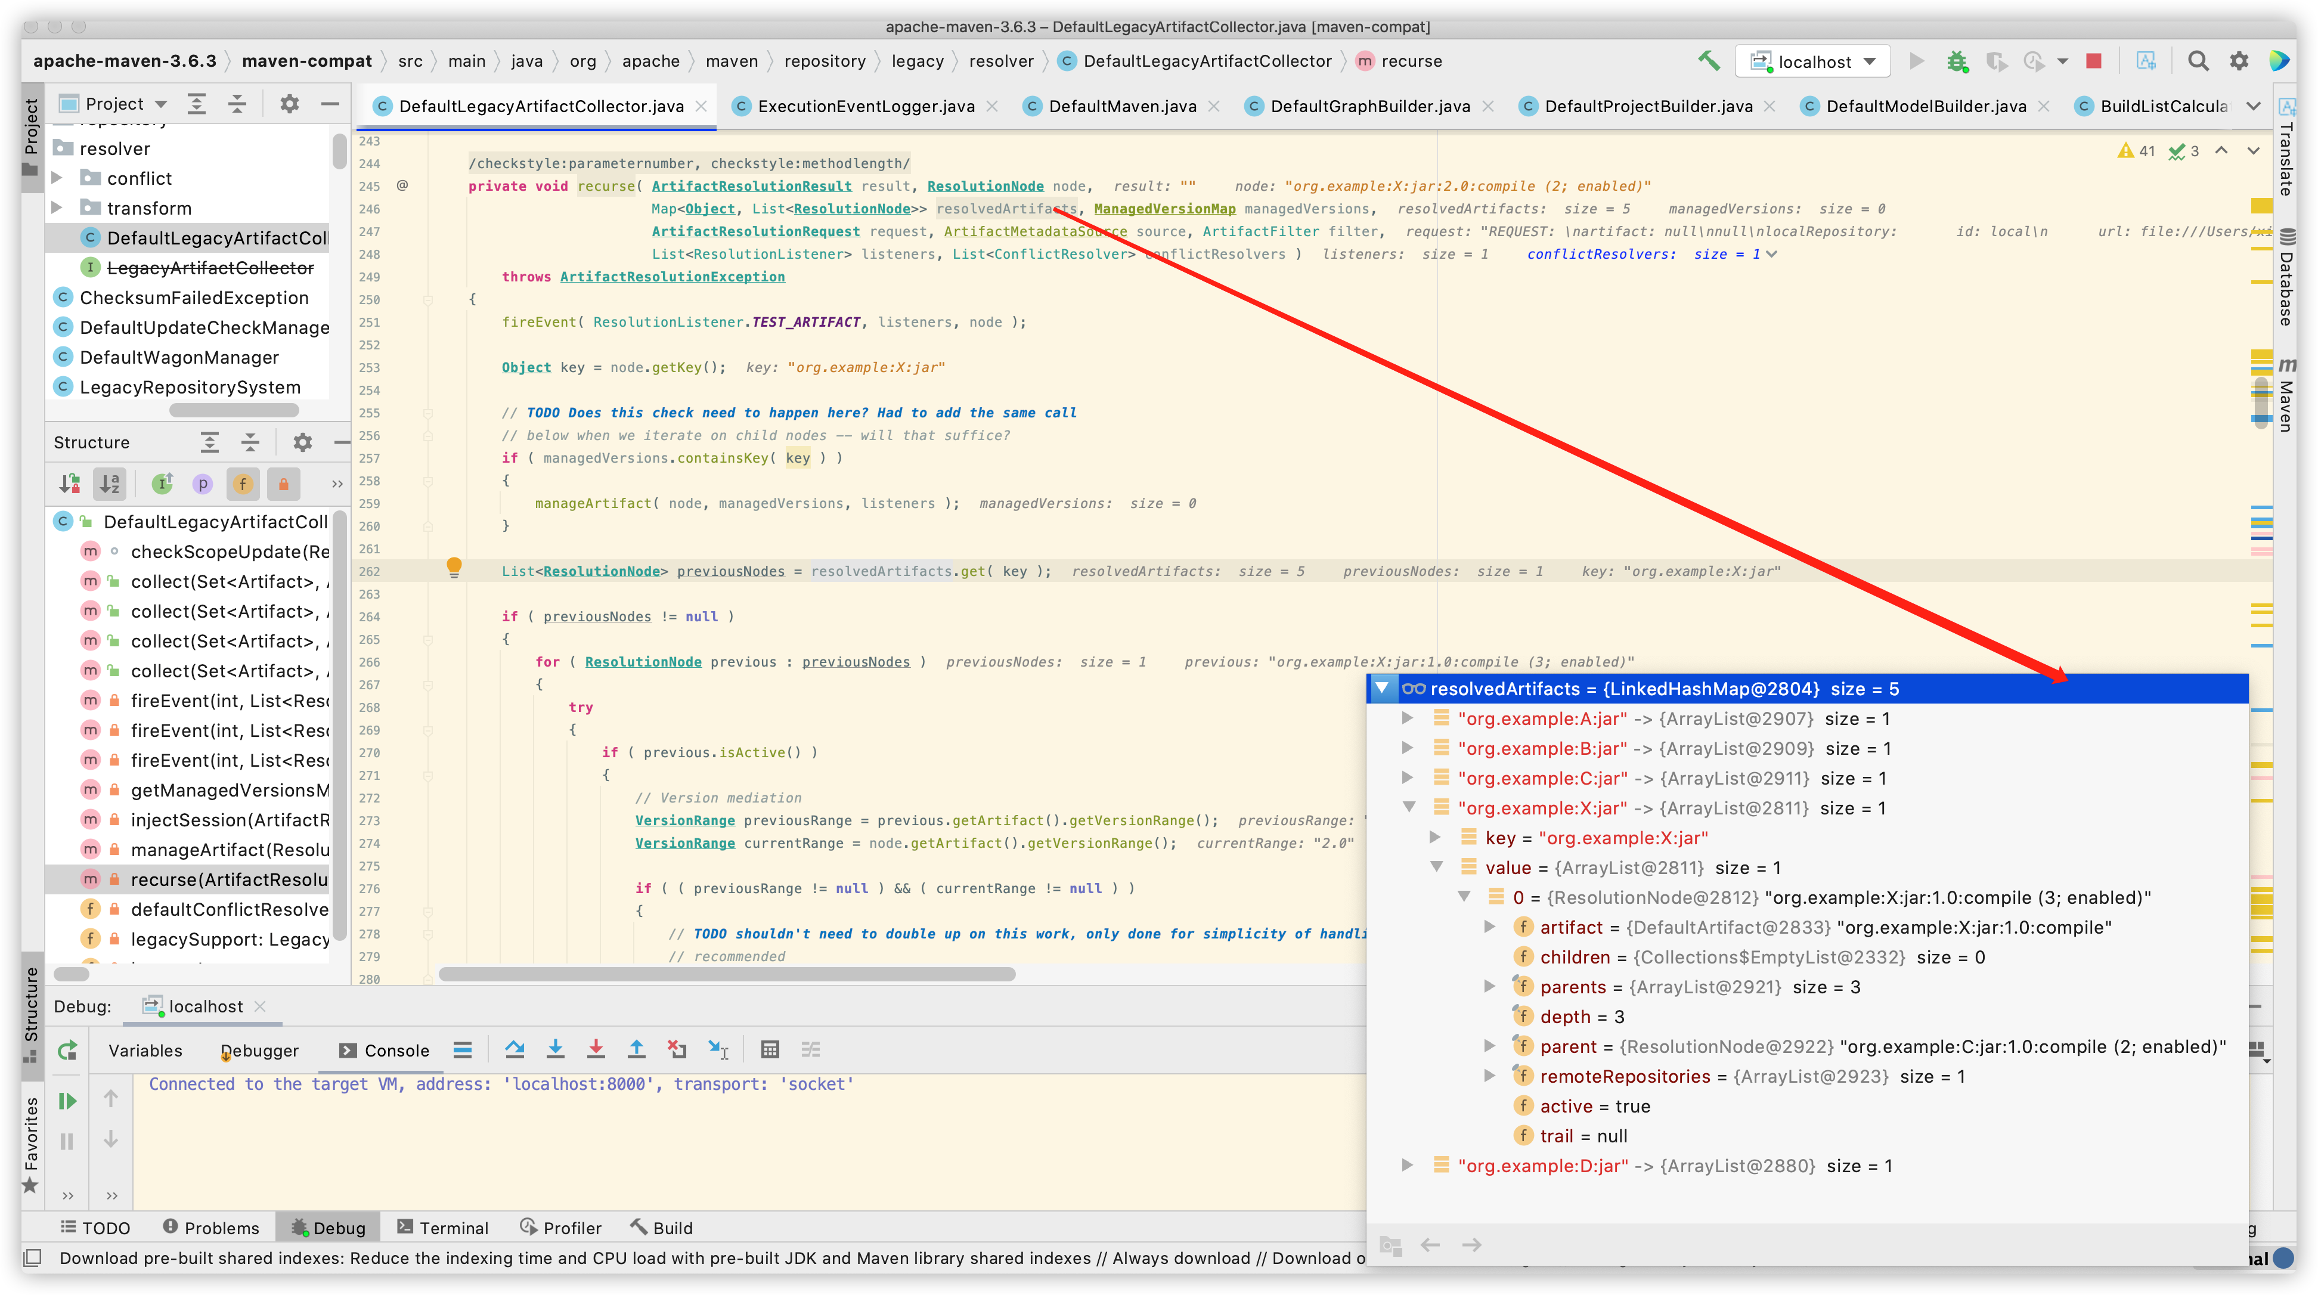Toggle show properties in Structure panel
This screenshot has height=1295, width=2318.
tap(203, 484)
